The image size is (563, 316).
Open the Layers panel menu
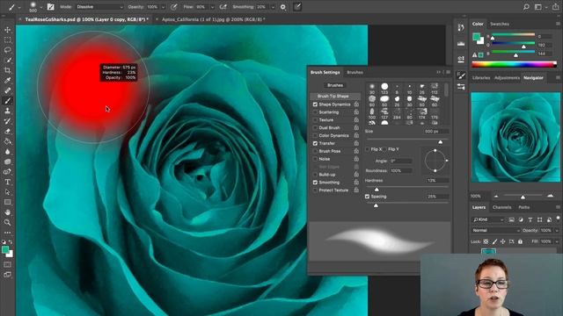click(558, 207)
